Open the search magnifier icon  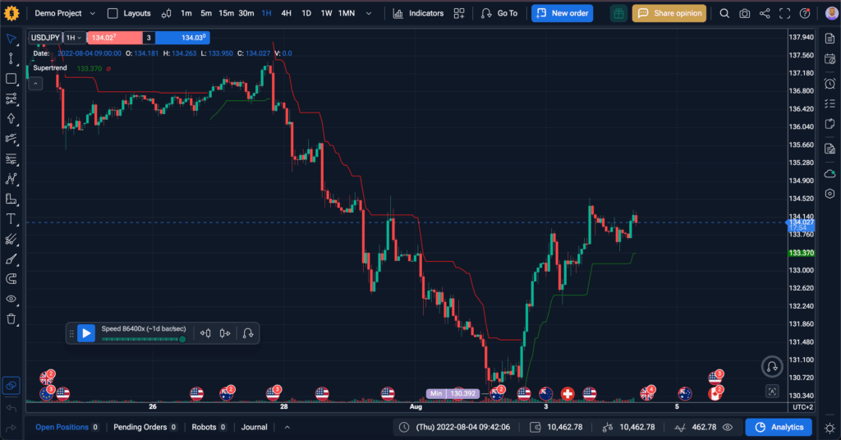pos(724,13)
